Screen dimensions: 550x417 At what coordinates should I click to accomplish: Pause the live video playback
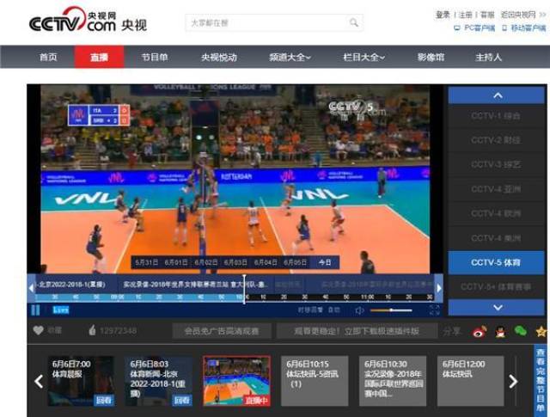[x=35, y=310]
